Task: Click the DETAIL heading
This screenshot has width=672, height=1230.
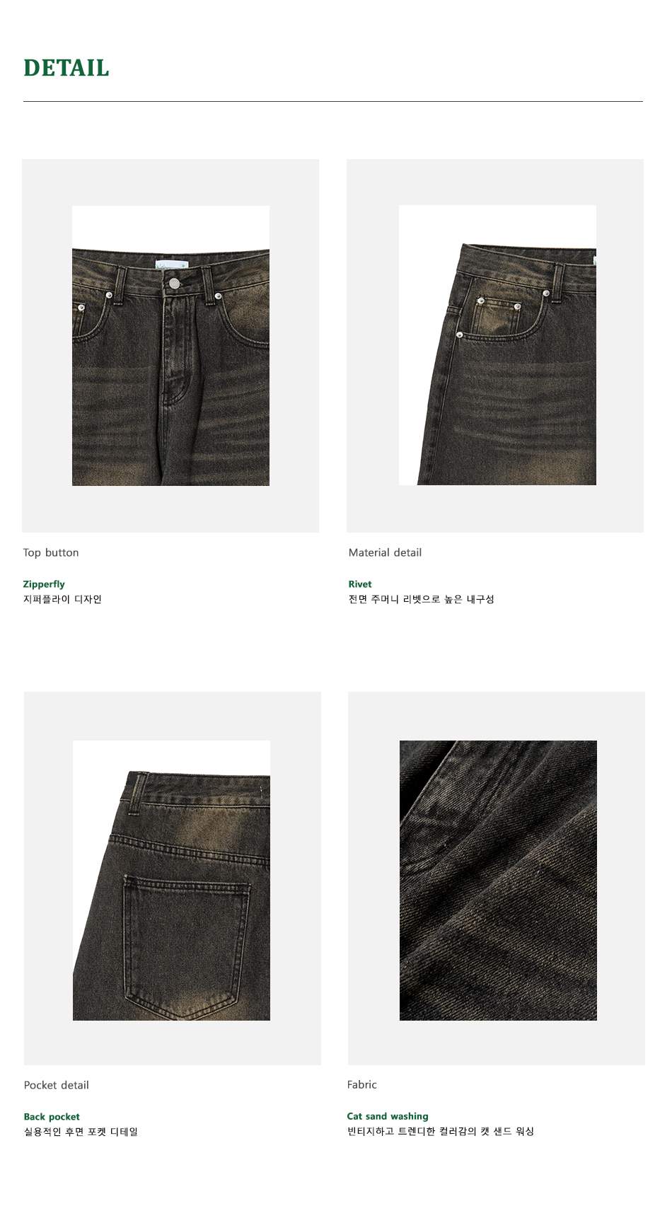Action: click(x=66, y=69)
